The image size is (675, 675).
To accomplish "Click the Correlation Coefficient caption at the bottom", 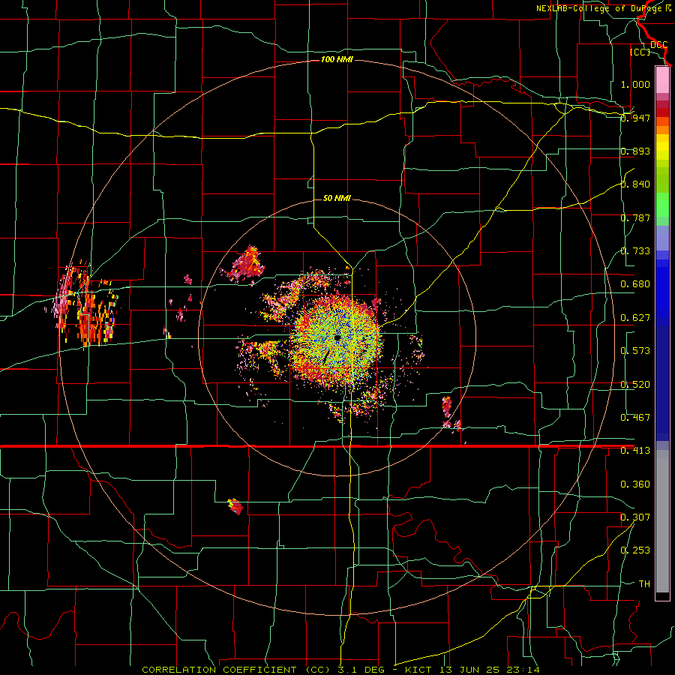I will tap(340, 670).
